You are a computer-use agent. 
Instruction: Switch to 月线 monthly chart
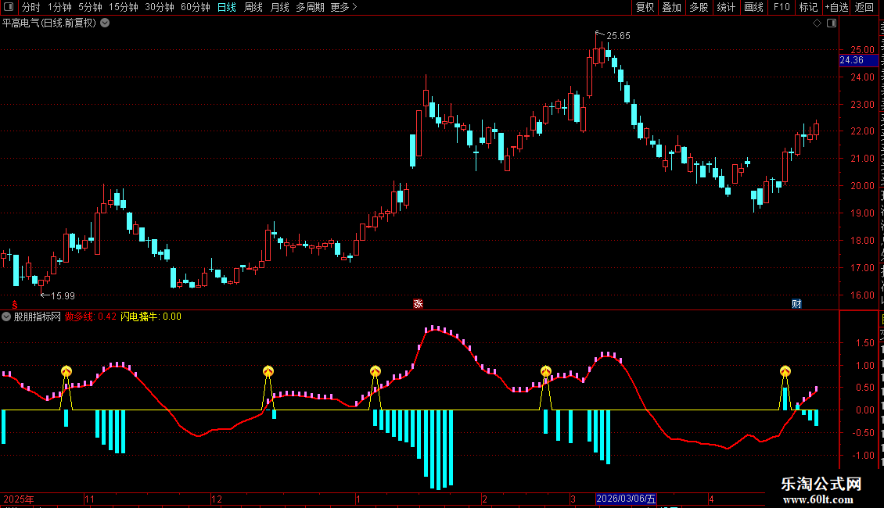pos(279,7)
